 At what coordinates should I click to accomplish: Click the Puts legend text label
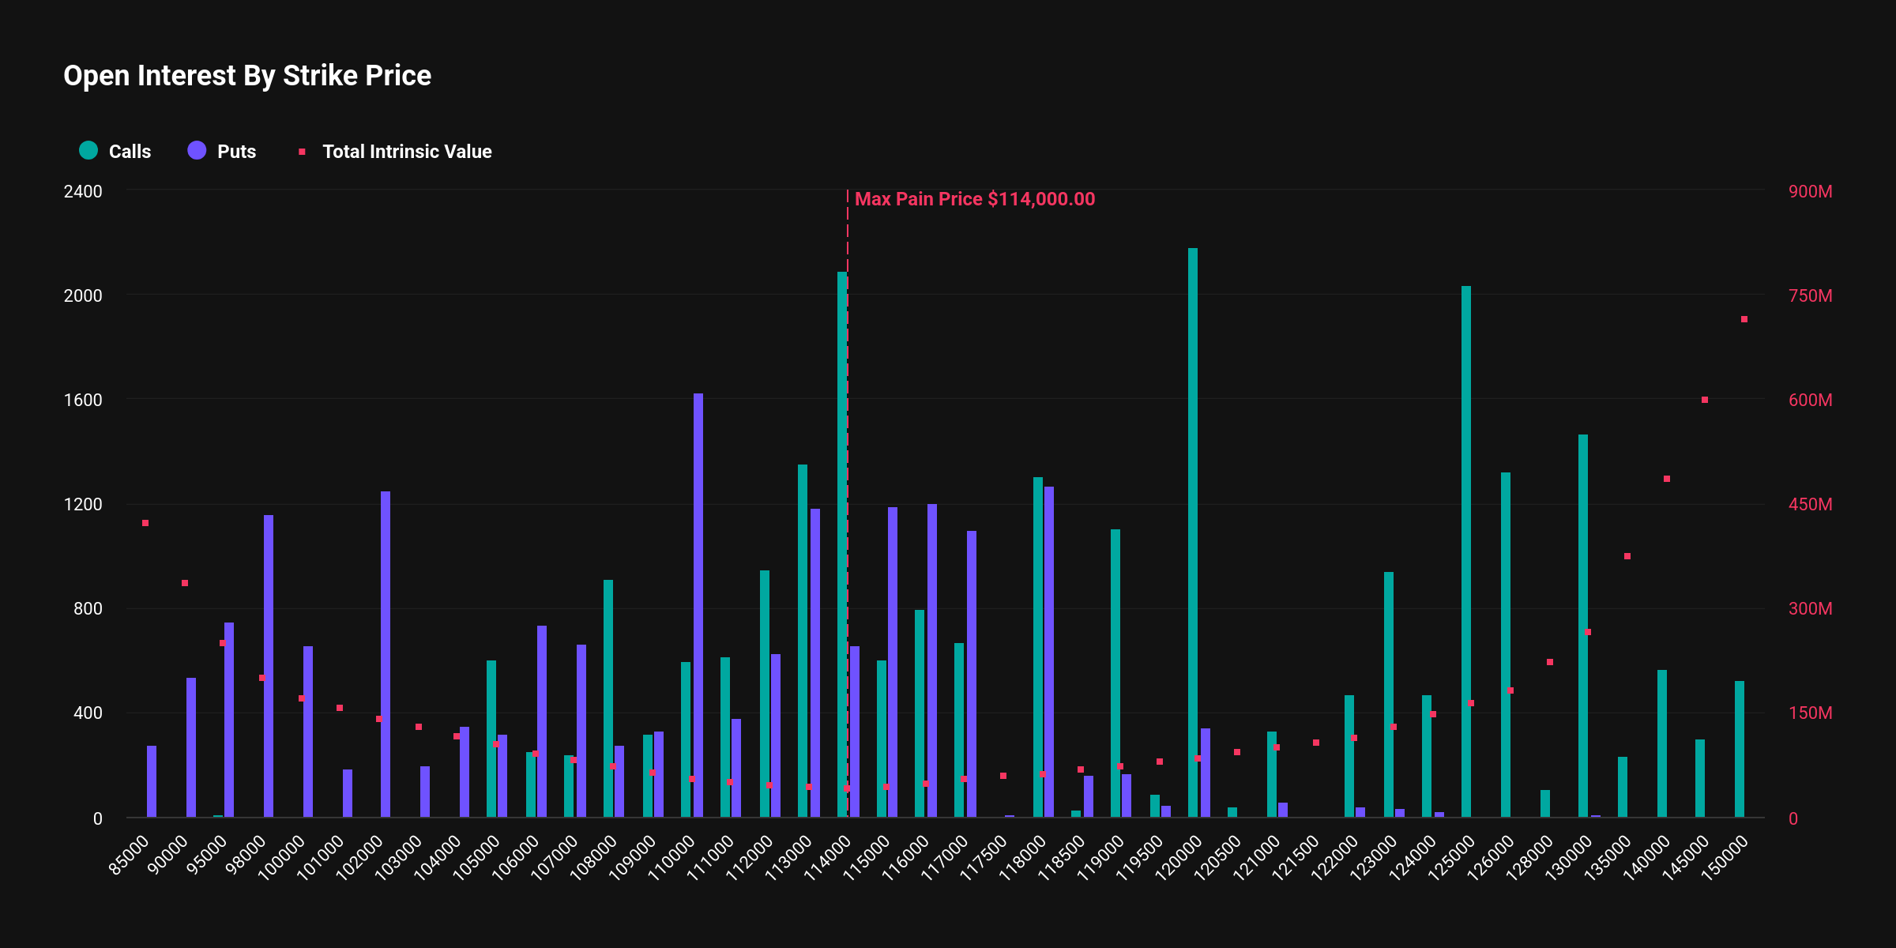point(237,152)
